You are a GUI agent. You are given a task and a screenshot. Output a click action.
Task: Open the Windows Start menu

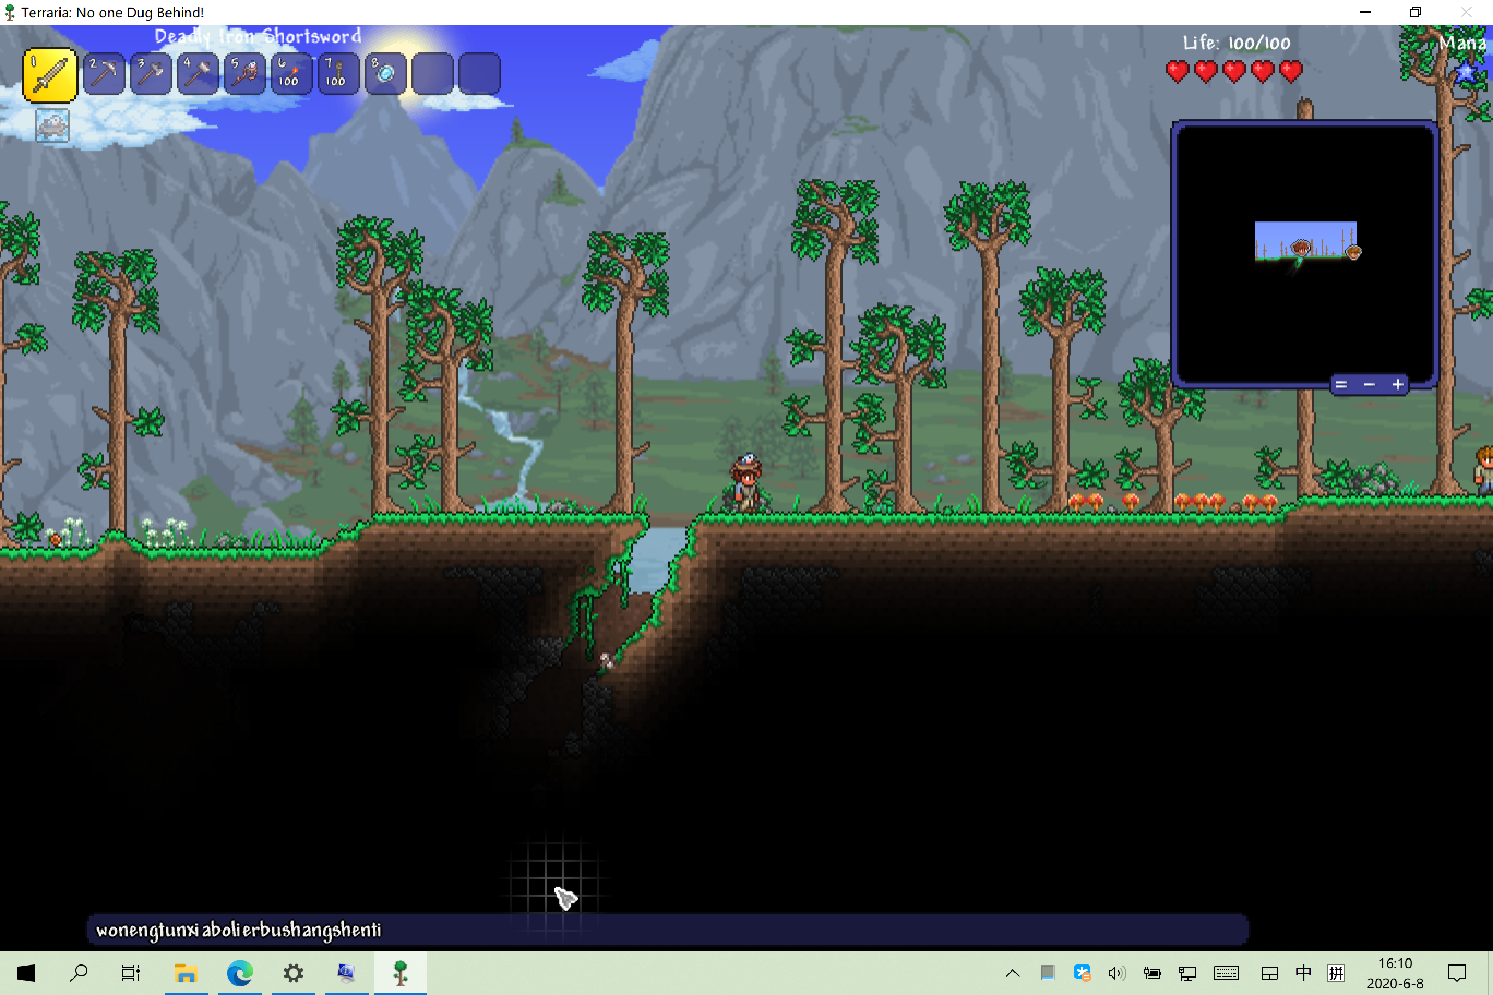point(26,973)
